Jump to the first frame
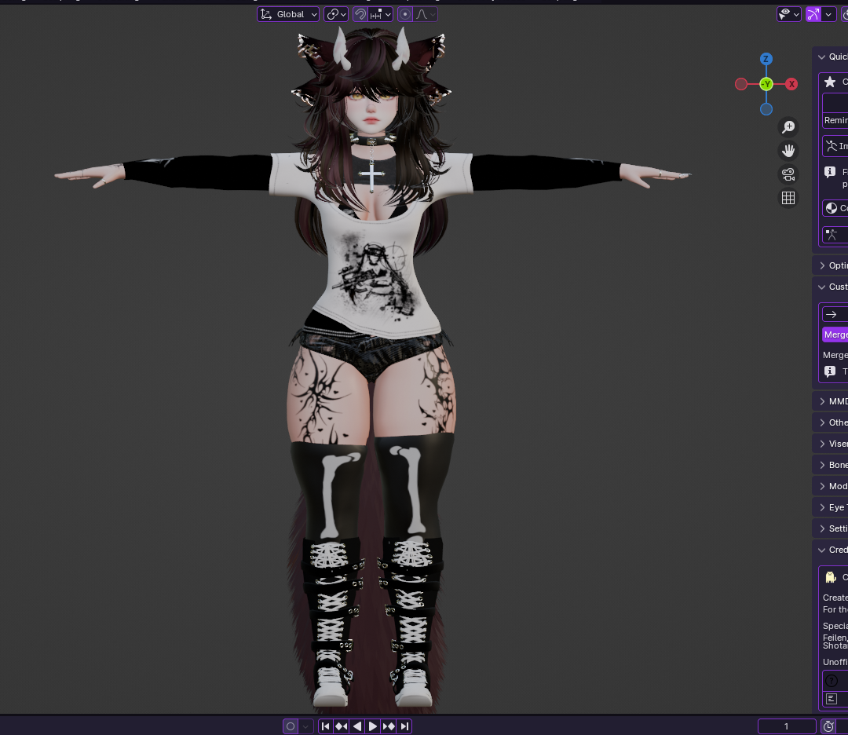 [x=326, y=726]
